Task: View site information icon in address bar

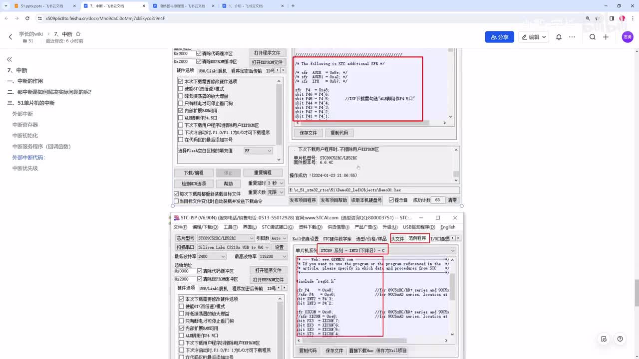Action: point(40,18)
